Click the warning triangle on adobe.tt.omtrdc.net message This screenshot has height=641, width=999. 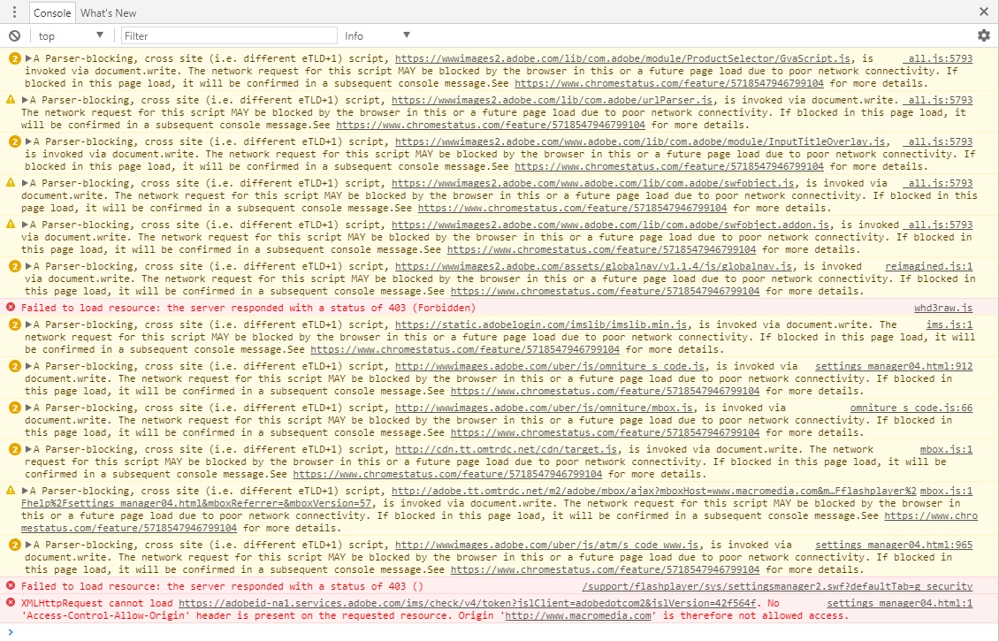pyautogui.click(x=11, y=491)
